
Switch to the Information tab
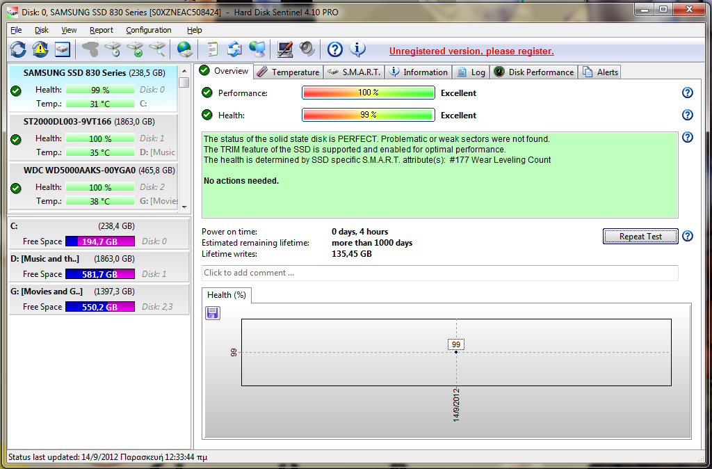coord(419,72)
